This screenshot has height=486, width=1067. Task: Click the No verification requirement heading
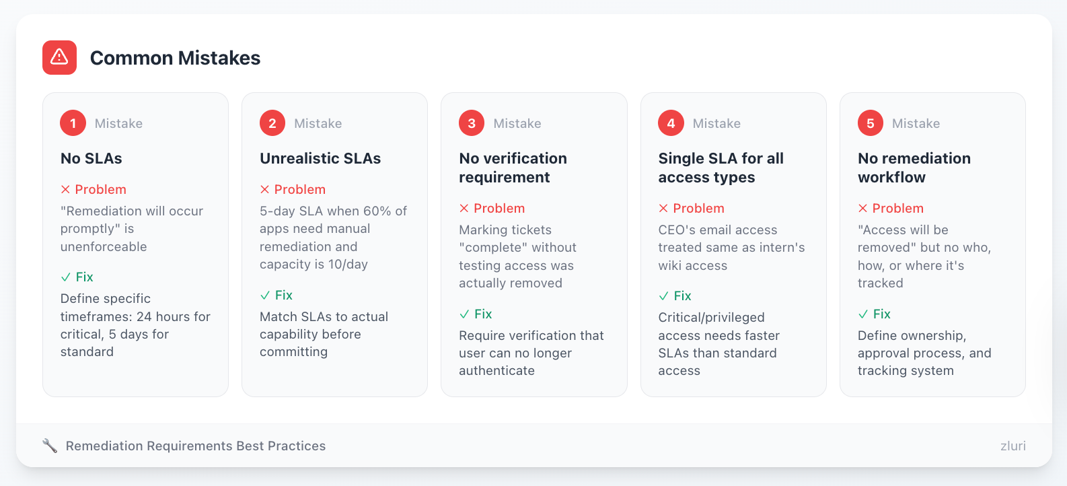[x=513, y=168]
